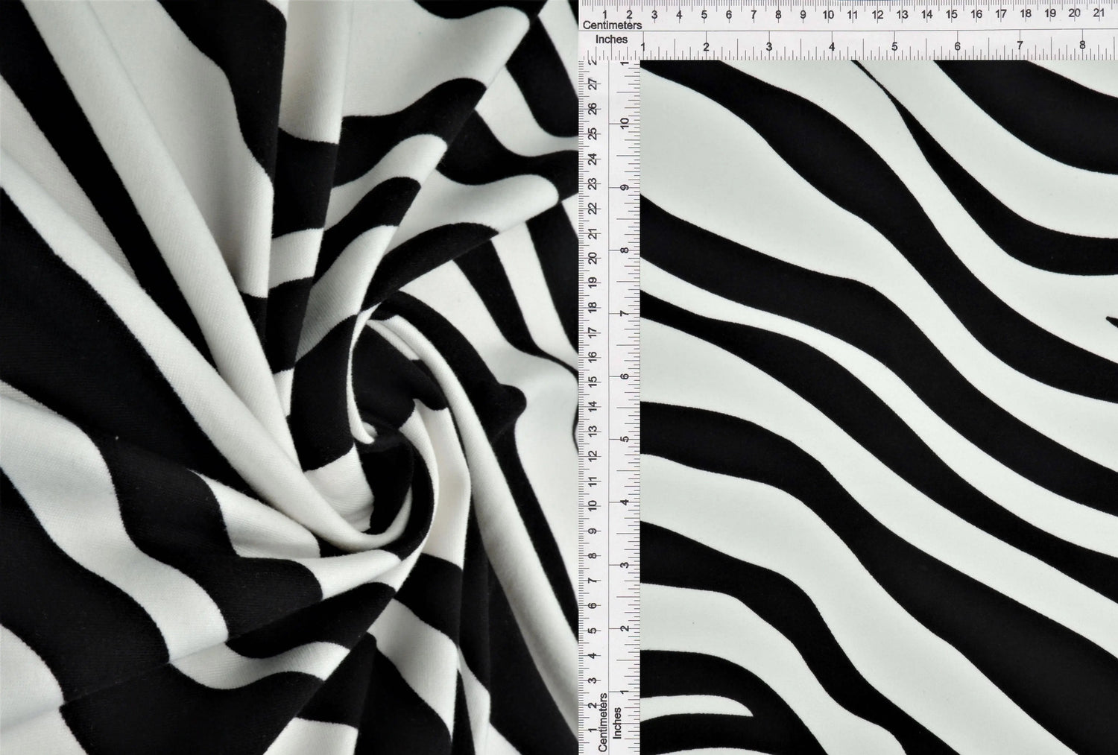Click the vertical 'Centimeters' label at bottom
Viewport: 1118px width, 755px height.
[x=603, y=721]
